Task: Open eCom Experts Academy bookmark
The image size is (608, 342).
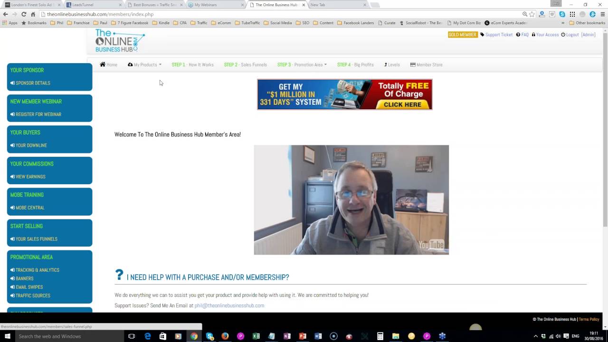Action: click(506, 23)
